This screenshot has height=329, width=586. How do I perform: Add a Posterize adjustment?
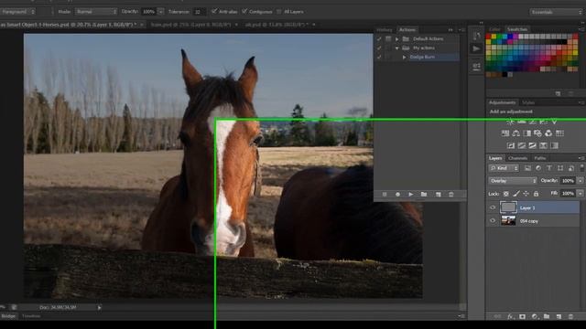pyautogui.click(x=522, y=145)
